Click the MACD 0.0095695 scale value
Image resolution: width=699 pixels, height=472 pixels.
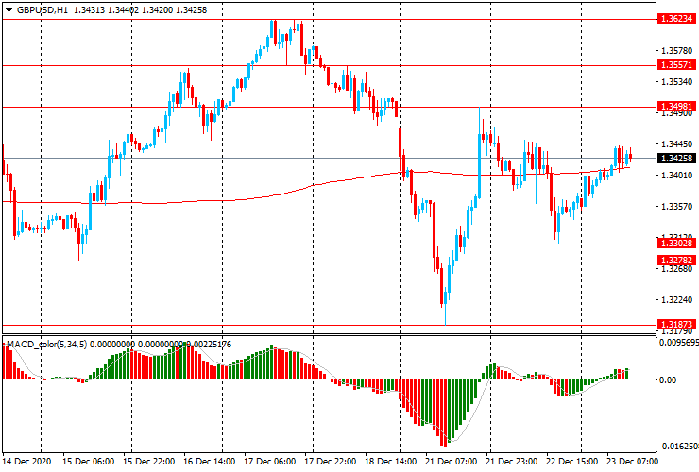(679, 343)
